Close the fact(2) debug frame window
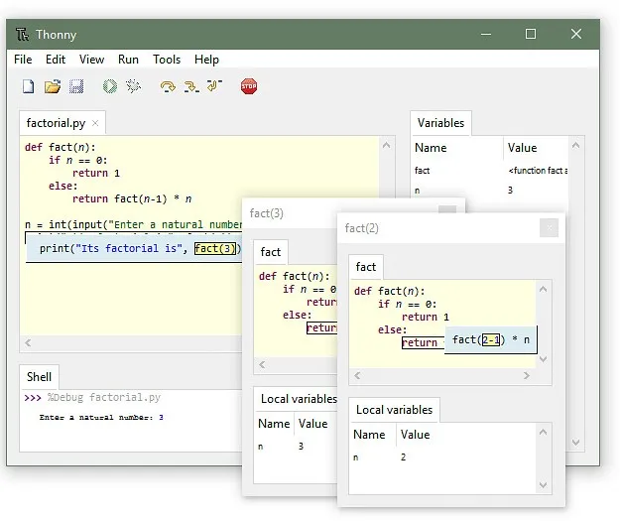 549,228
